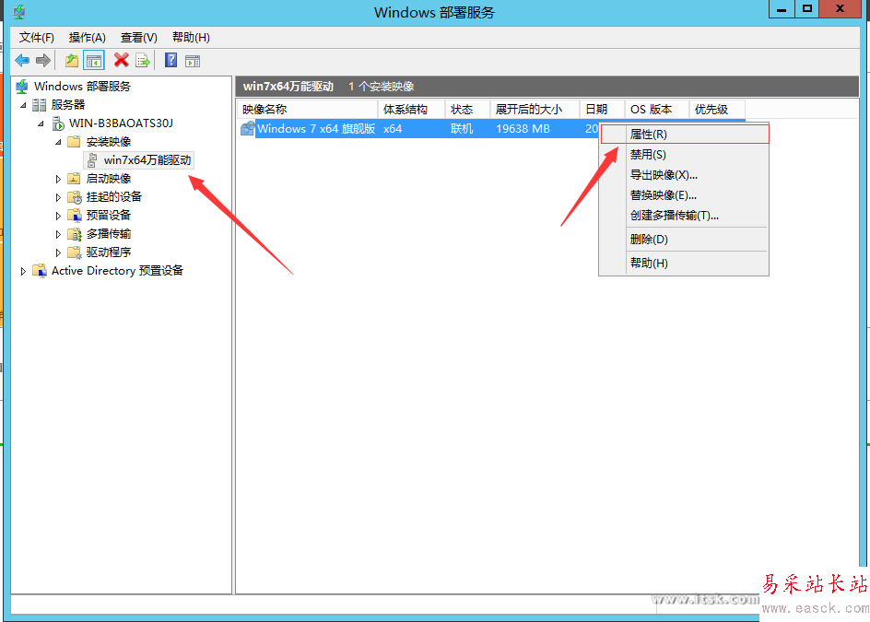Sort by 状态 column header
The image size is (870, 622).
[468, 110]
